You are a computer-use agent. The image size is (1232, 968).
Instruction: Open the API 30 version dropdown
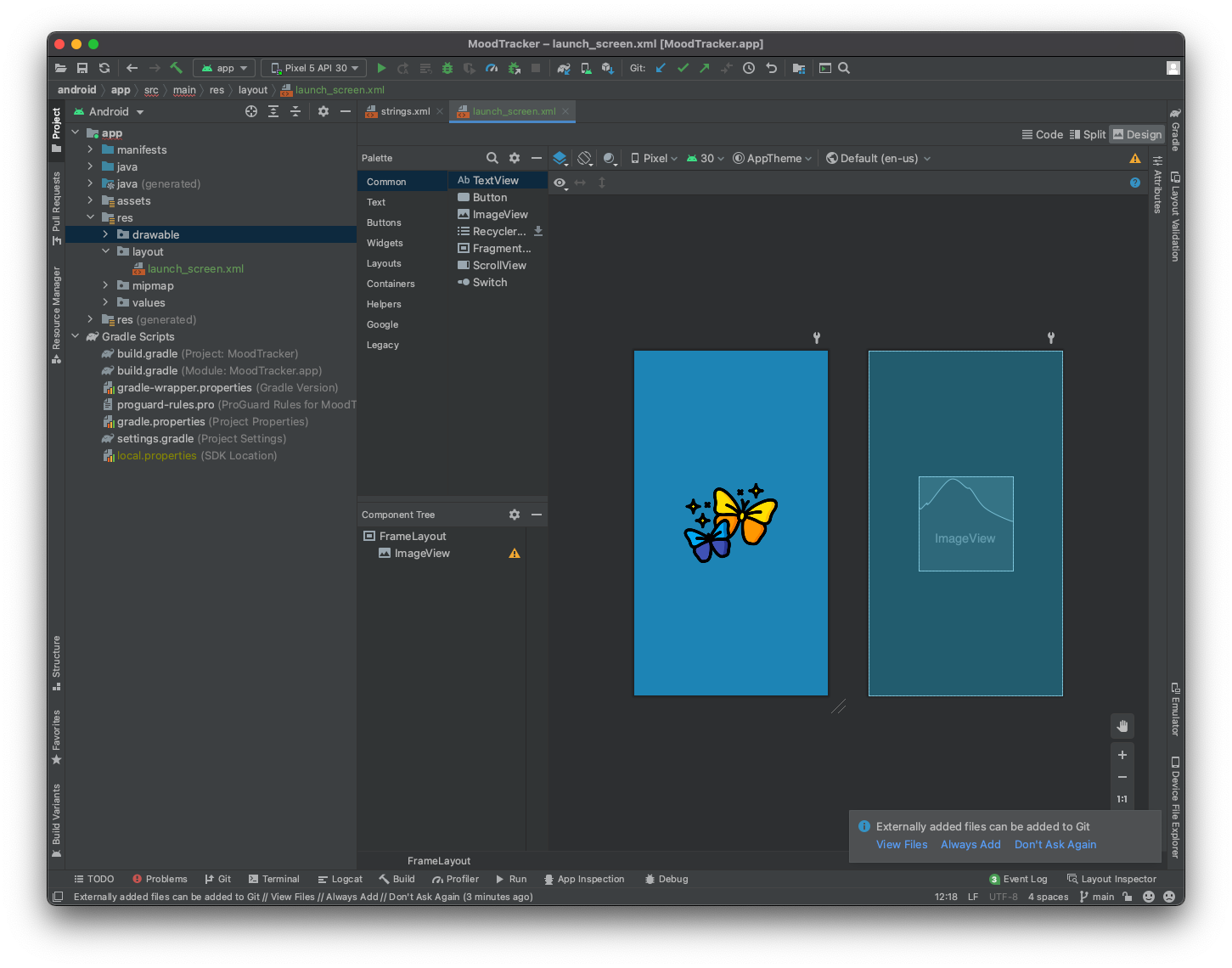(x=706, y=158)
